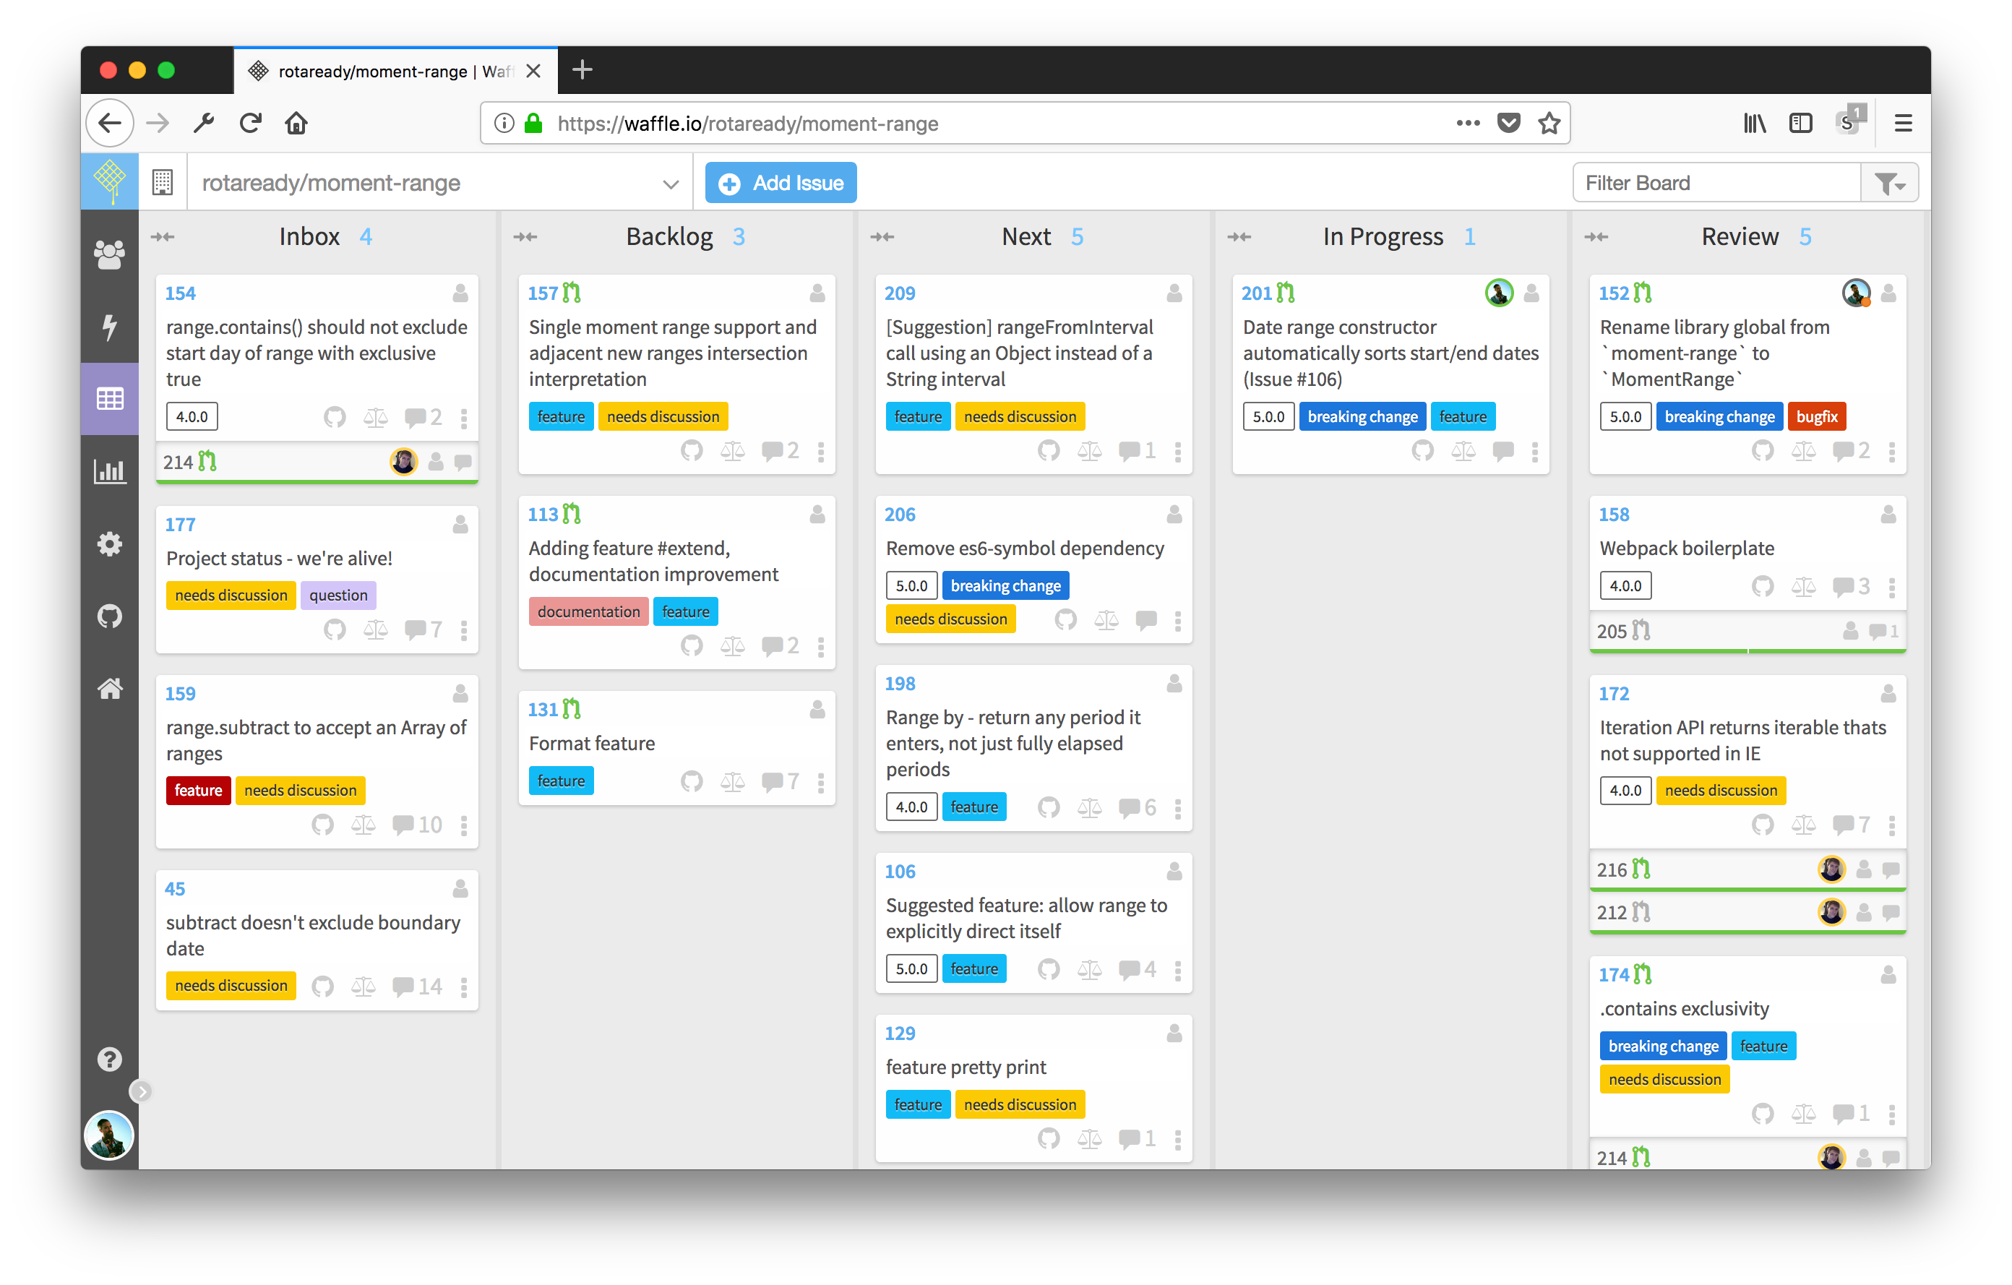
Task: Open the three-dot menu on card 201
Action: [x=1534, y=451]
